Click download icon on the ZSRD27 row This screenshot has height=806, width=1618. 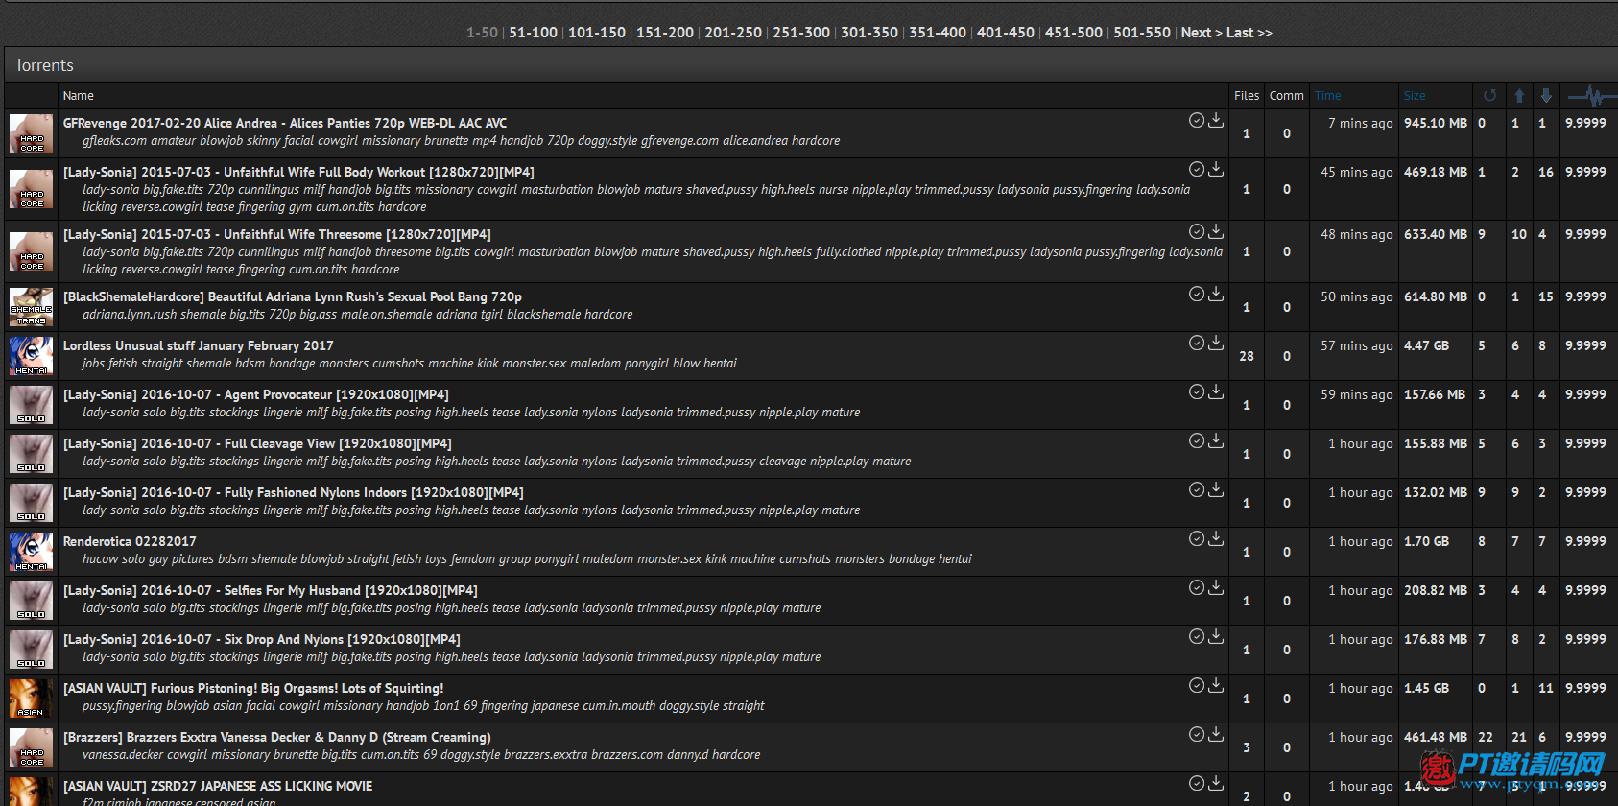click(x=1216, y=783)
